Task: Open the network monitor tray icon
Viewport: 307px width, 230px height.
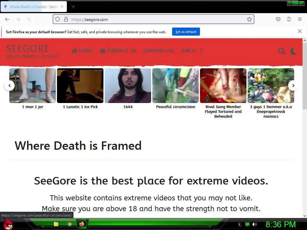Action: [x=247, y=224]
